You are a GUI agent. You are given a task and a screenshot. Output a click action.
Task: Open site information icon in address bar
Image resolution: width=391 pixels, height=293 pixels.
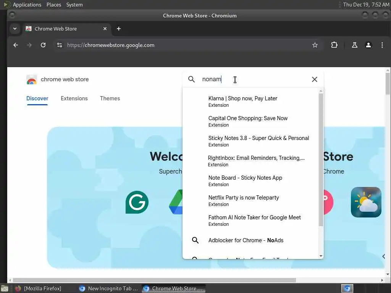click(x=59, y=45)
